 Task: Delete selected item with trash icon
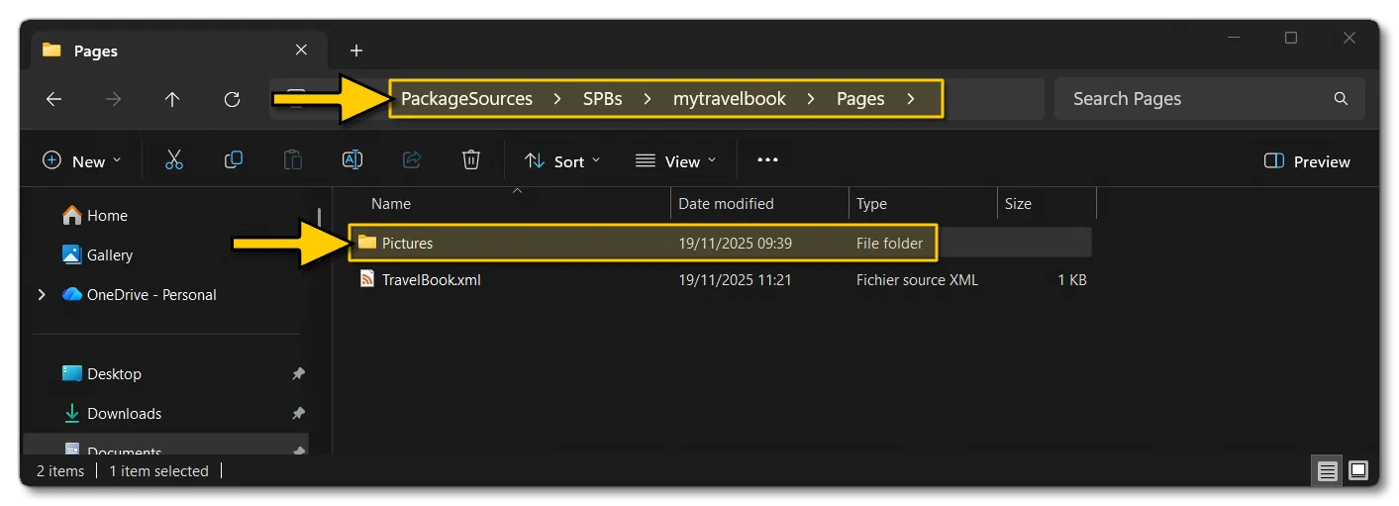pyautogui.click(x=471, y=160)
